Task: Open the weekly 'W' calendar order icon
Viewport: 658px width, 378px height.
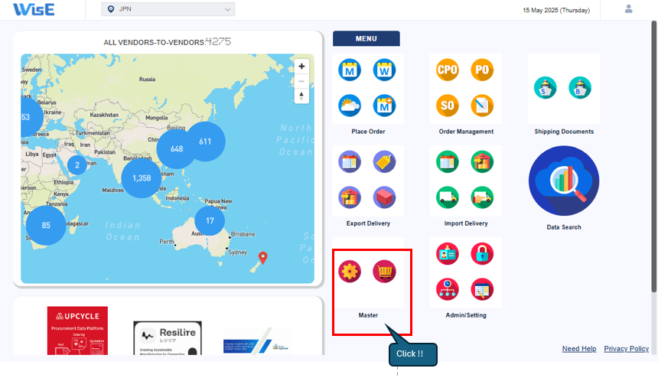Action: 384,70
